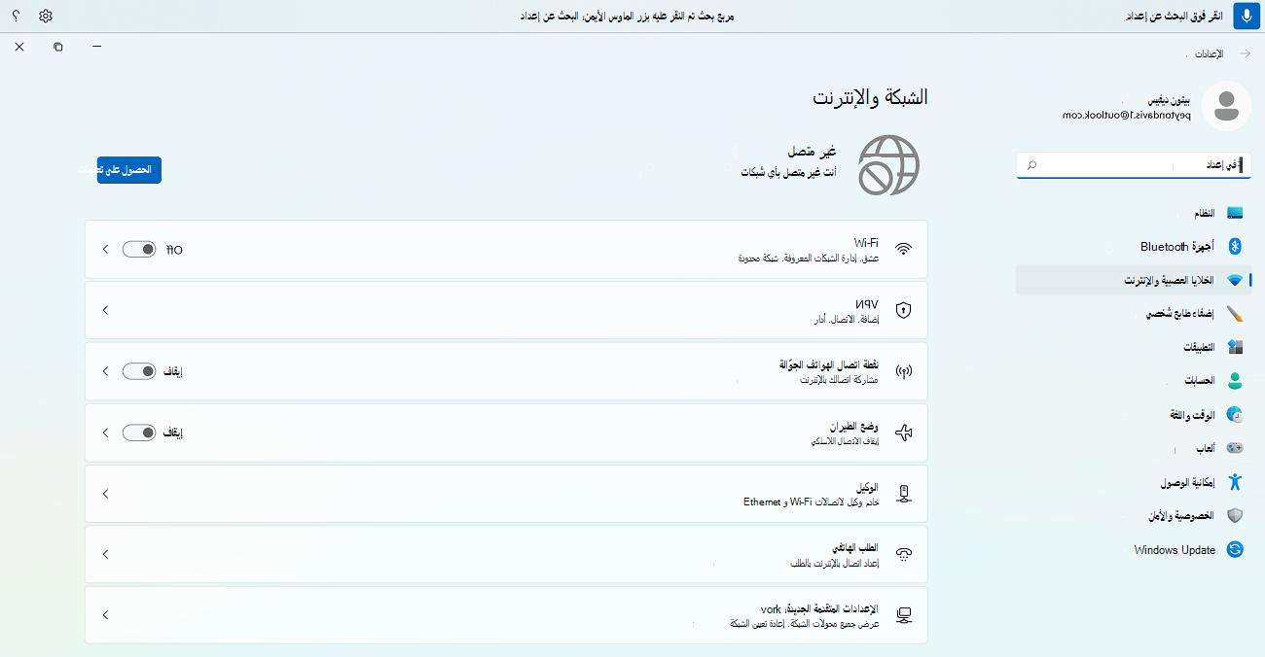Open إمكانية الوصول accessibility in sidebar
The image size is (1265, 657).
pos(1133,482)
